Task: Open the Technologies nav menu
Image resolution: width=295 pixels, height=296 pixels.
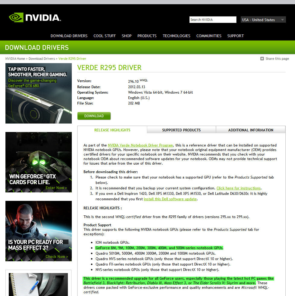Action: coord(176,36)
